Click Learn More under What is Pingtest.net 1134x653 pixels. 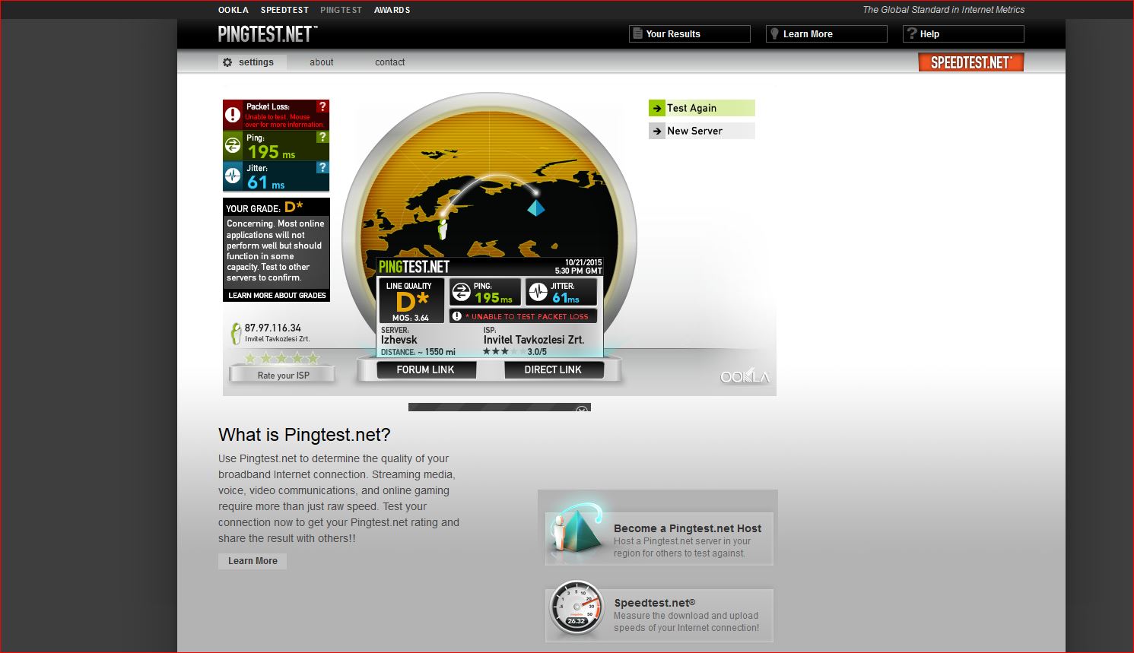pos(253,561)
